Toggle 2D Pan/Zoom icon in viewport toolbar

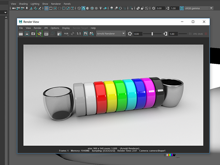[35, 8]
